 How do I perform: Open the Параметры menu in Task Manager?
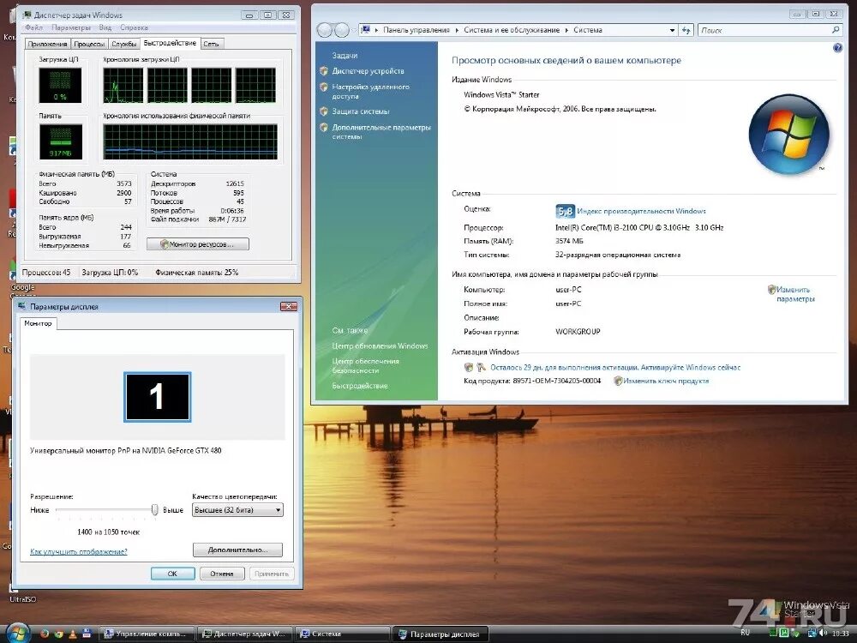click(x=71, y=27)
